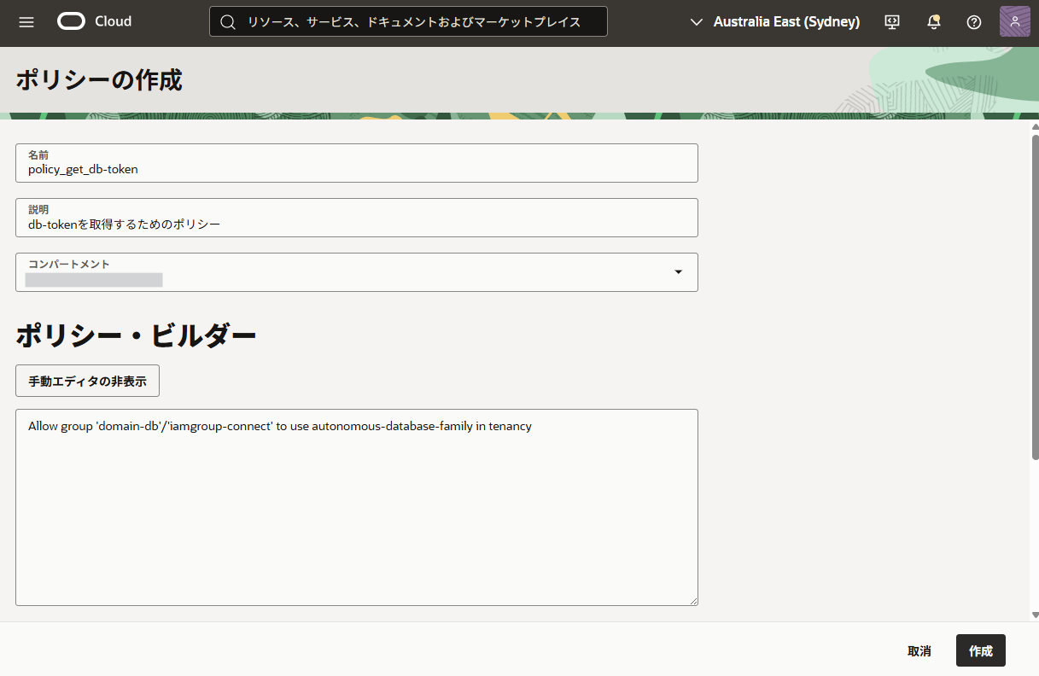This screenshot has height=676, width=1039.
Task: Open the navigation hamburger menu
Action: (26, 22)
